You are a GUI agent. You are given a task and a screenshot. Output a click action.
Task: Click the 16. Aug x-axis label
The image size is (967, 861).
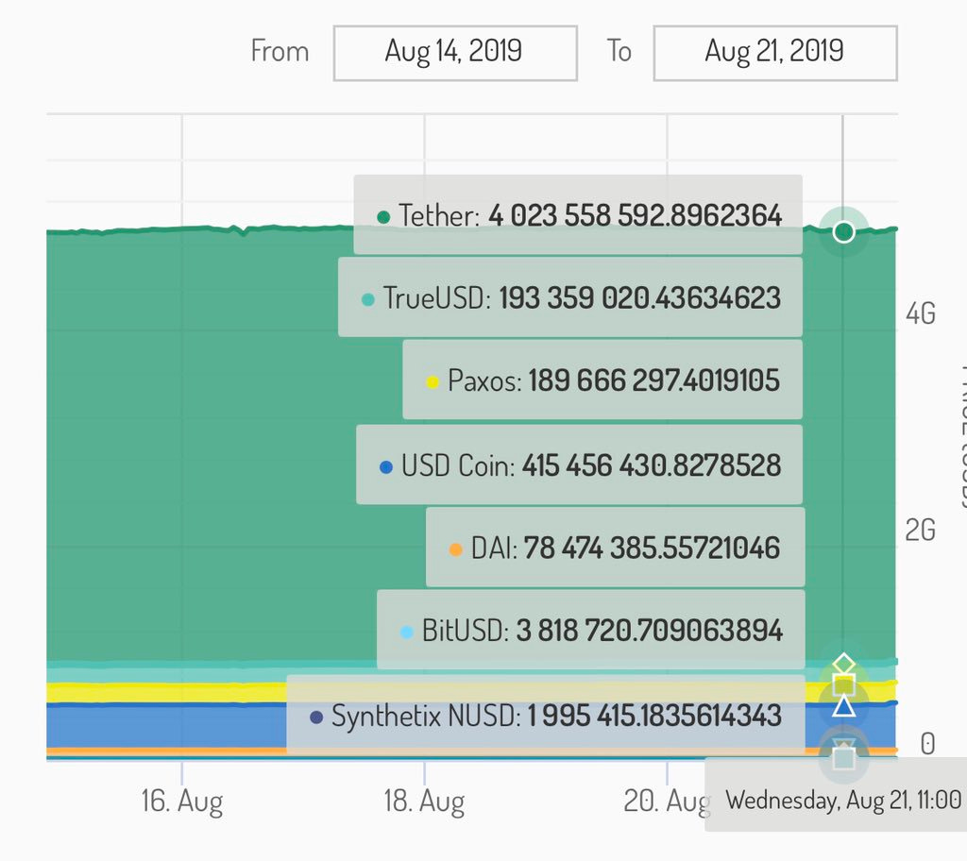[x=182, y=802]
